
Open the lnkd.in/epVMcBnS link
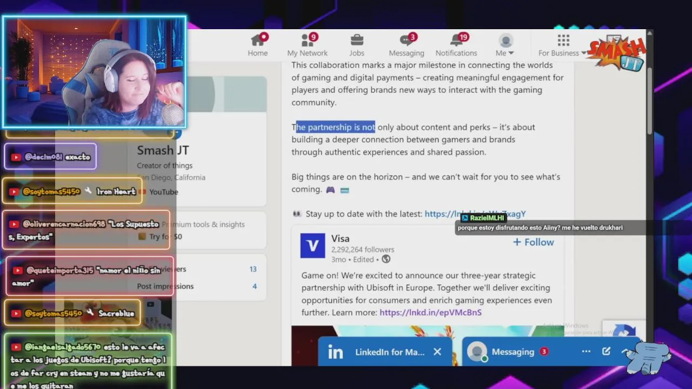point(430,312)
